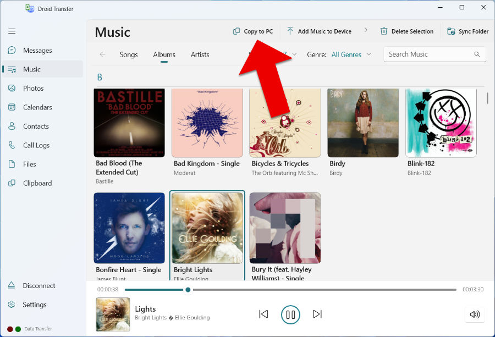Open Calendars in the sidebar
The height and width of the screenshot is (337, 495).
(x=42, y=107)
